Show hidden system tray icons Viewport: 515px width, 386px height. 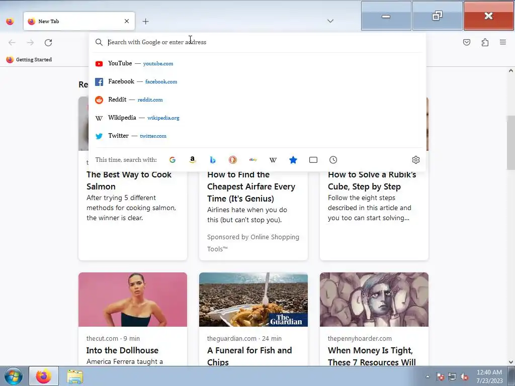tap(427, 376)
